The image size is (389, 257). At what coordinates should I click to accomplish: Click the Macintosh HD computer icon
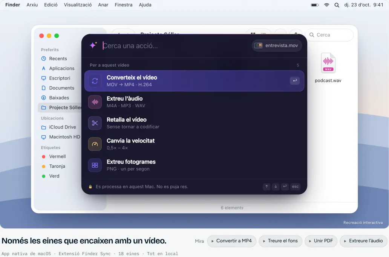(x=44, y=137)
